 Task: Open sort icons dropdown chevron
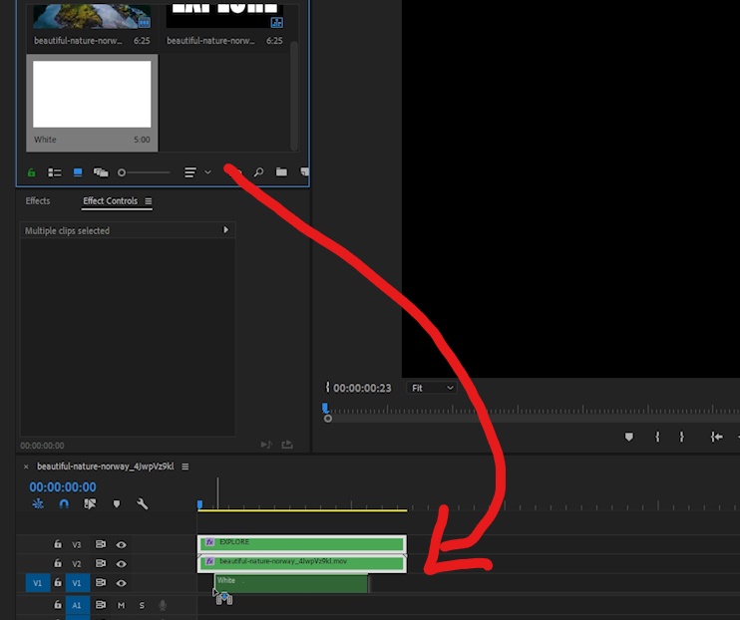click(x=207, y=172)
